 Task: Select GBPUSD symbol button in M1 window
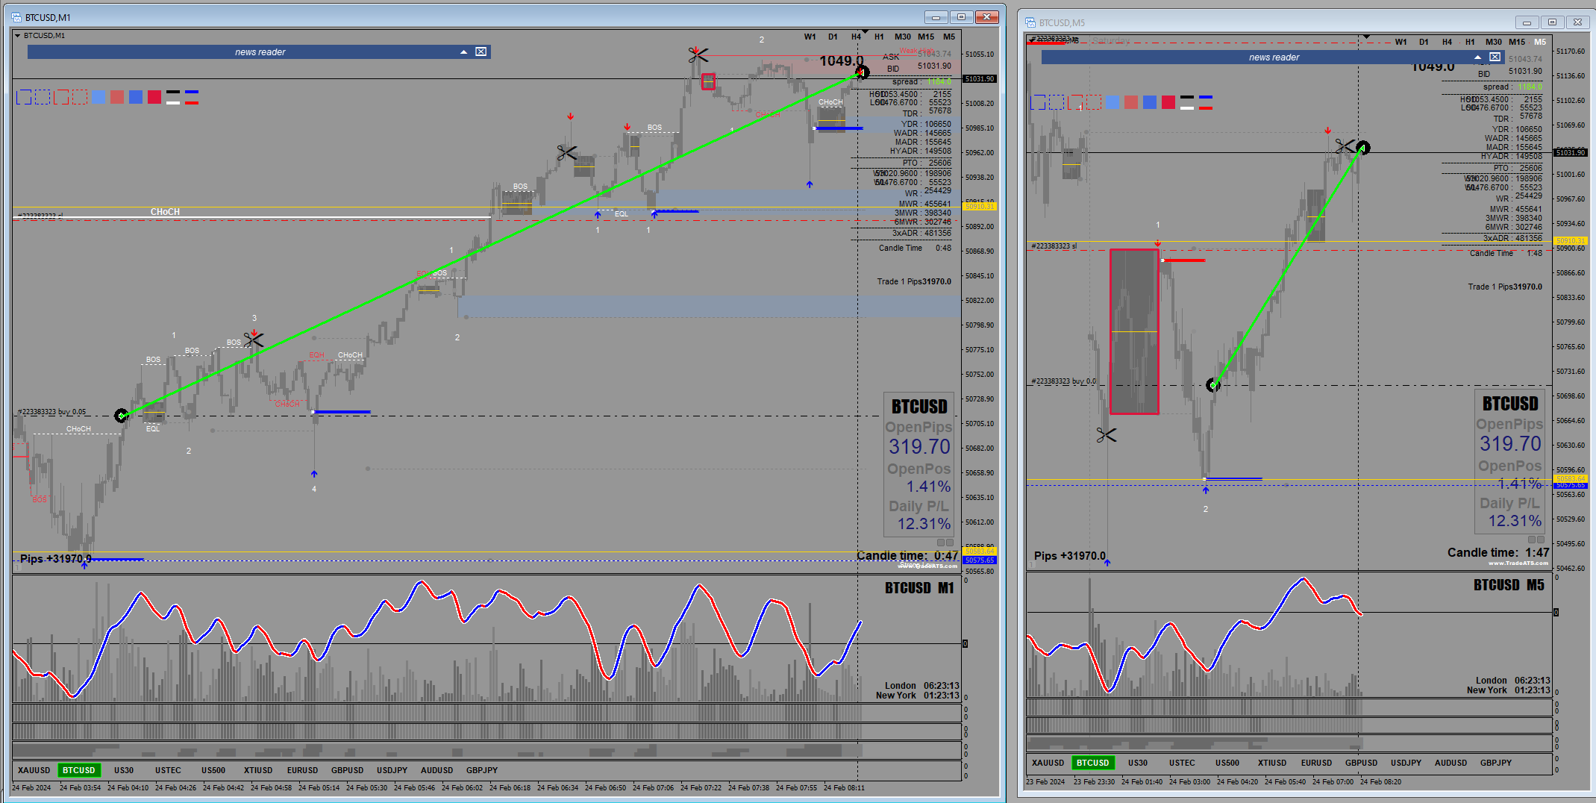point(348,770)
